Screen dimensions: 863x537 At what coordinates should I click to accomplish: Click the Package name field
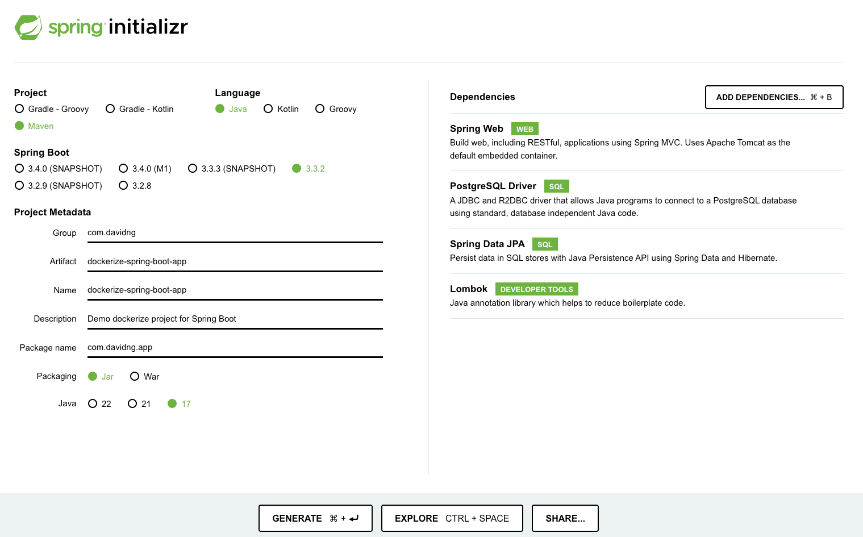click(x=235, y=347)
